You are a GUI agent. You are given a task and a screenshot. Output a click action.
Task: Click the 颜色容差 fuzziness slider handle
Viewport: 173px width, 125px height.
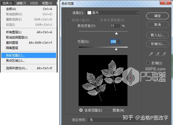coord(116,33)
